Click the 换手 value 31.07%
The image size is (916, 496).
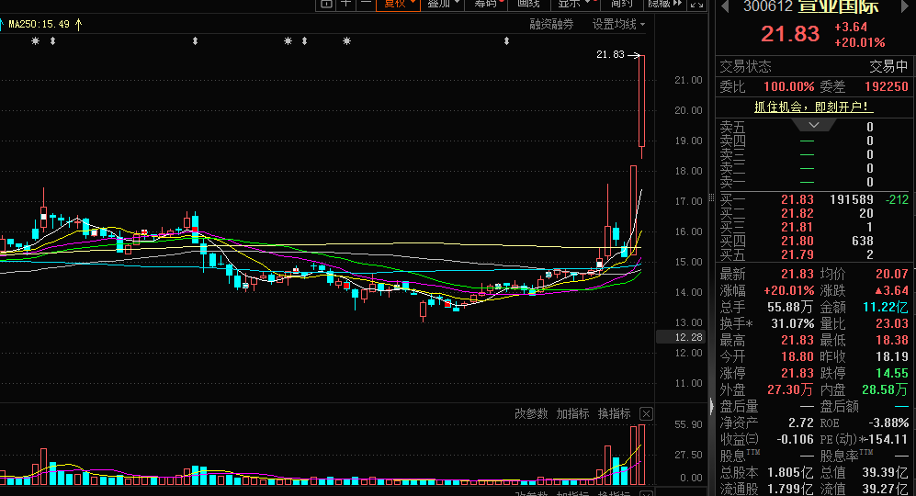[x=792, y=323]
